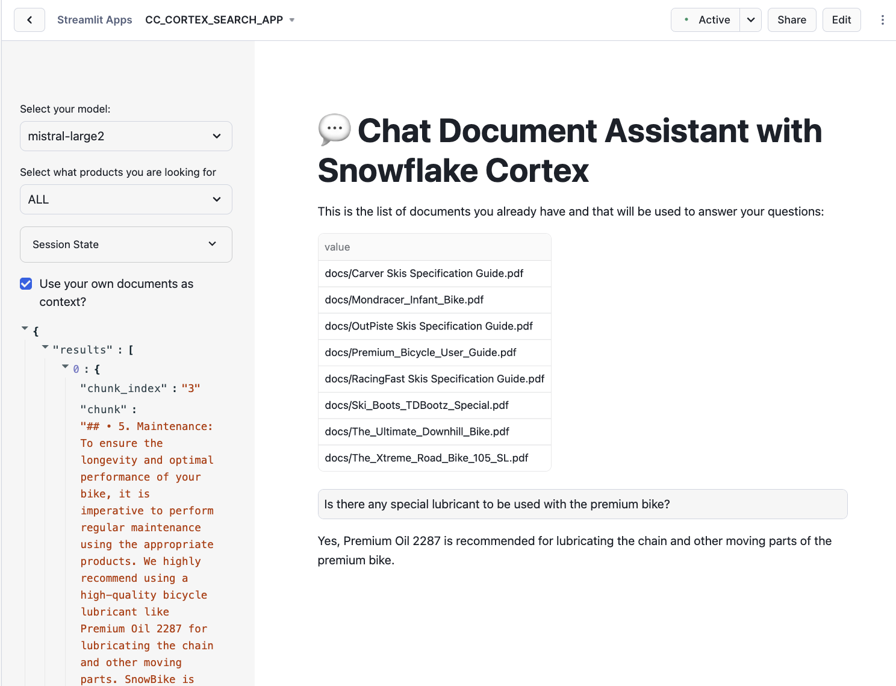Click the "5. Maintenance" chunk text
This screenshot has height=686, width=896.
[x=146, y=552]
